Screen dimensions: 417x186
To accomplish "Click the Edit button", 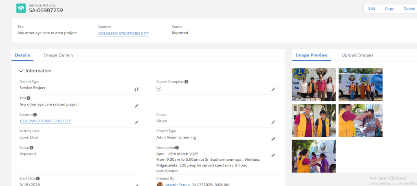I will point(371,9).
